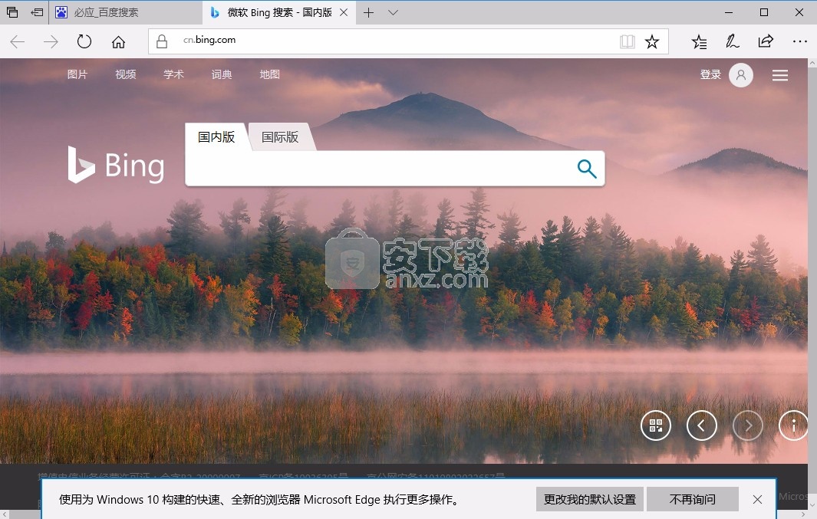This screenshot has width=817, height=519.
Task: Click the magnifier search button
Action: (587, 169)
